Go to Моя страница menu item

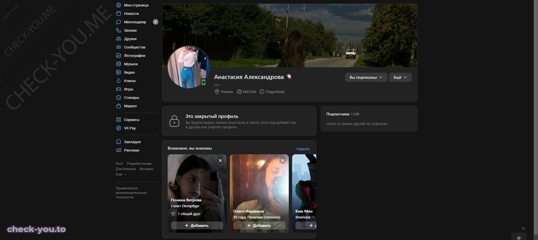click(x=136, y=5)
